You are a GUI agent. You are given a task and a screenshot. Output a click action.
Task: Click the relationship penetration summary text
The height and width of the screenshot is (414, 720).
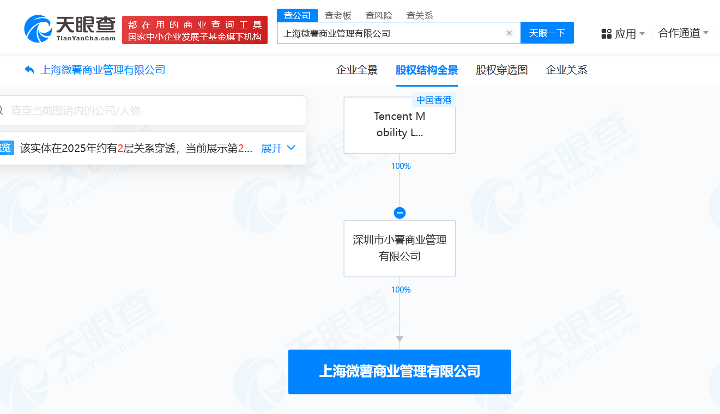pyautogui.click(x=136, y=148)
